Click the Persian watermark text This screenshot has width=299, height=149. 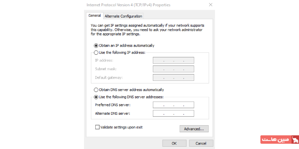point(275,140)
